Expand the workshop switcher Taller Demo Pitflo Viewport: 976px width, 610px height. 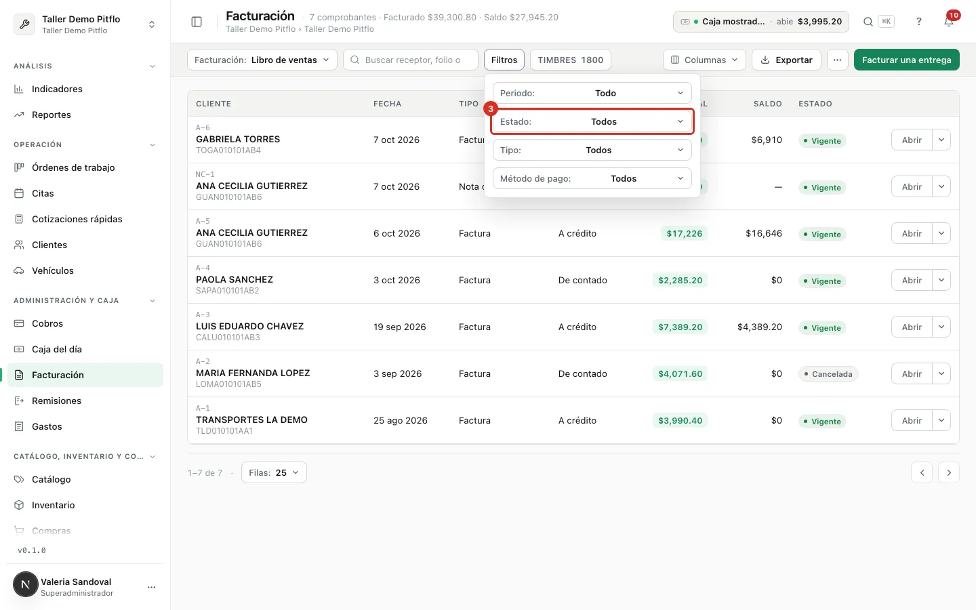click(x=85, y=24)
